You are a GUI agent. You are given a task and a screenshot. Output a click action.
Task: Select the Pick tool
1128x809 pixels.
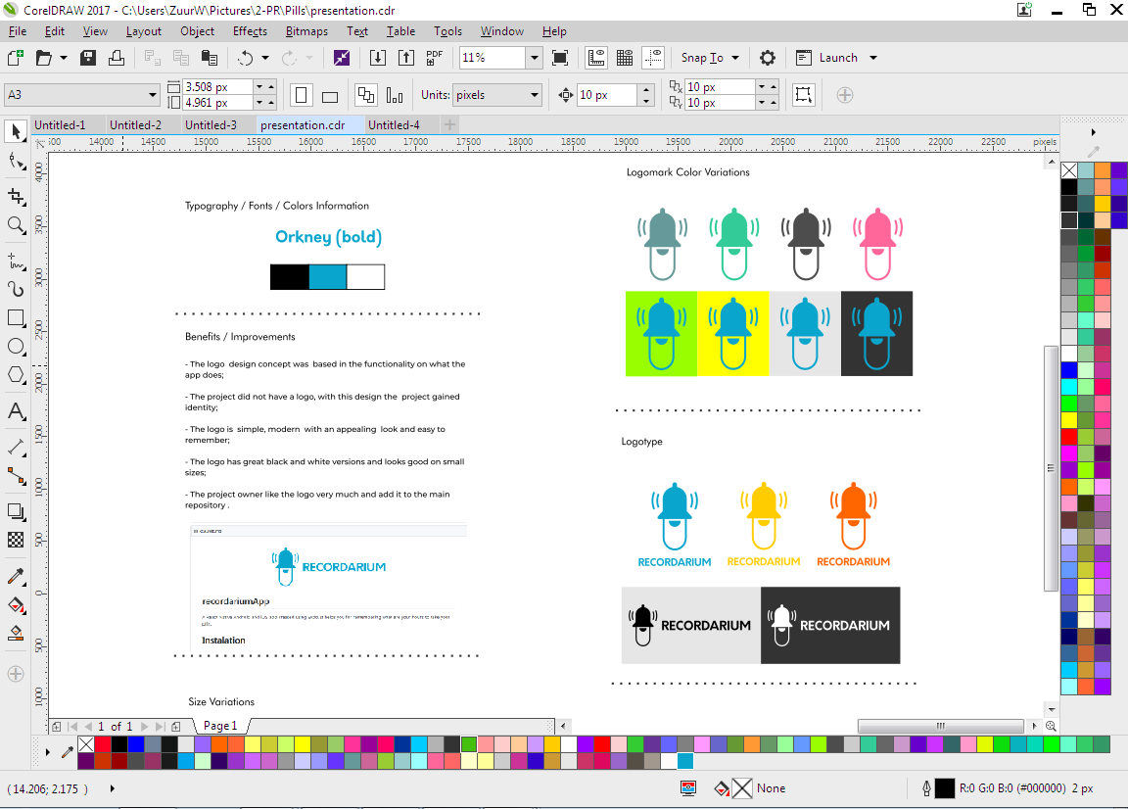[x=16, y=131]
